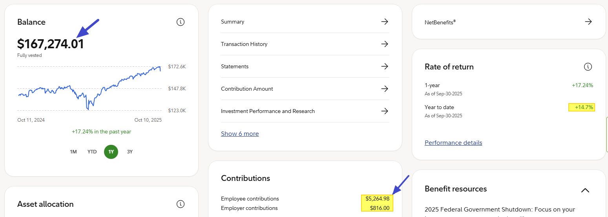Viewport: 608px width, 217px height.
Task: Click the Asset allocation info icon
Action: (x=181, y=204)
